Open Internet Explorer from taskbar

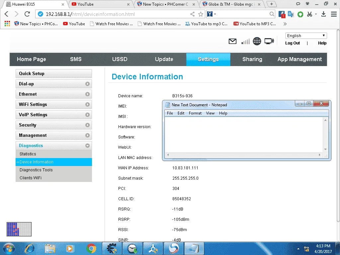(30, 248)
